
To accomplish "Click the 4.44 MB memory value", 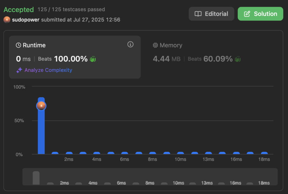I will [166, 59].
